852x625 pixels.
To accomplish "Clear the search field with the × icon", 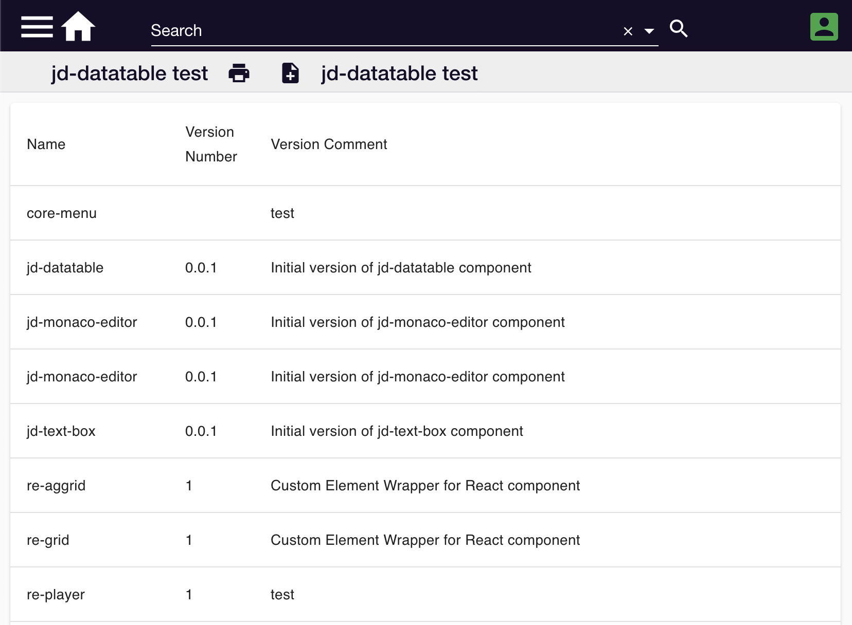I will (628, 31).
